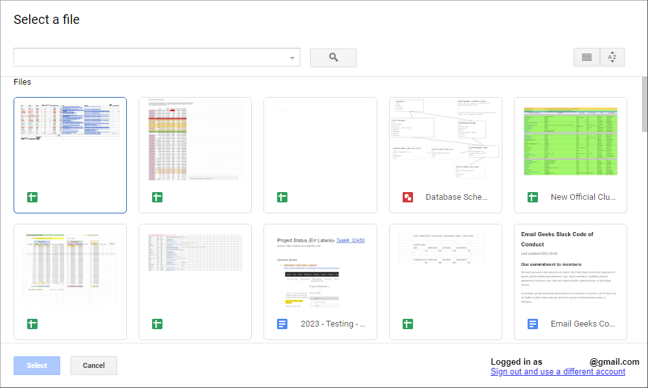The width and height of the screenshot is (648, 388).
Task: Click the magnifier search button
Action: click(333, 58)
